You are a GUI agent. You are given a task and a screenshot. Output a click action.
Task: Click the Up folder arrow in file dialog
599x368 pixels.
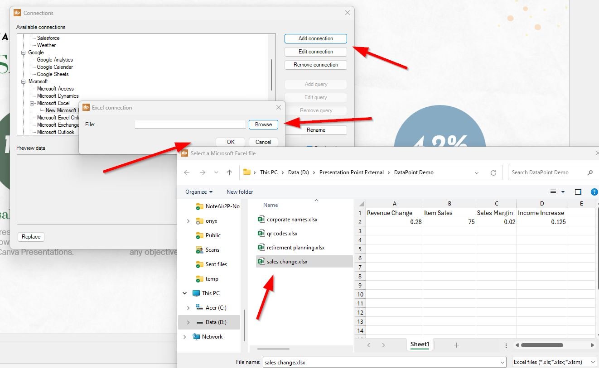(x=229, y=172)
